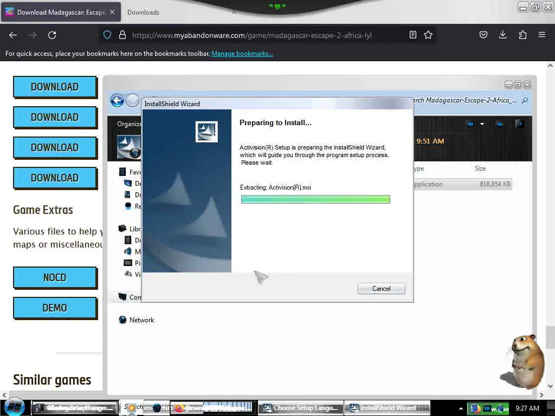Click the padlock site information icon
This screenshot has height=416, width=555.
click(x=122, y=35)
